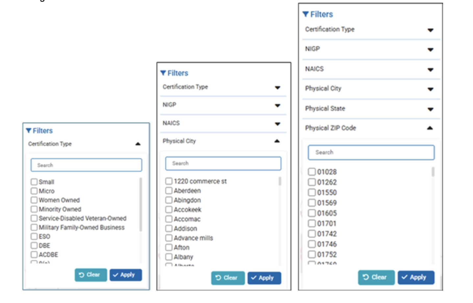Click Clear button in Physical City panel

click(228, 278)
